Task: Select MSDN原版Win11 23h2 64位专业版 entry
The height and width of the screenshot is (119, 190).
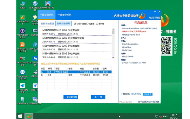Action: 76,55
